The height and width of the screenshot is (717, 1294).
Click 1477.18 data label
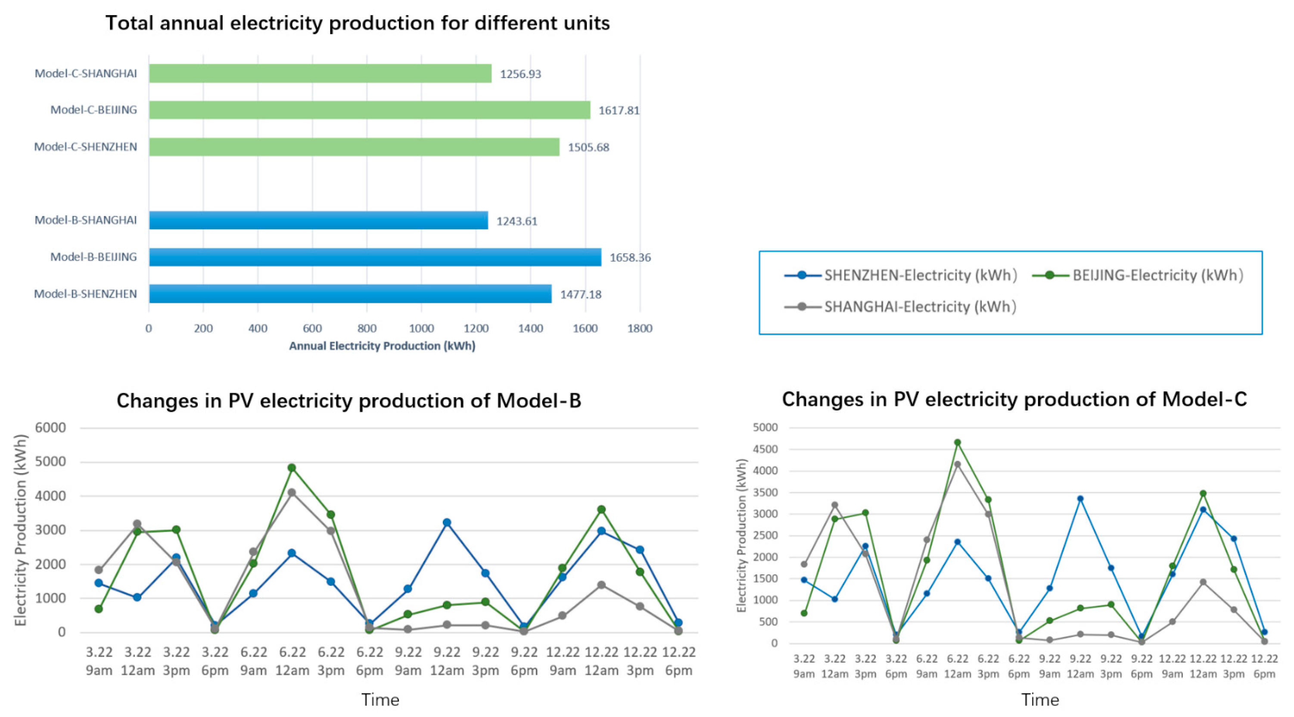tap(581, 294)
